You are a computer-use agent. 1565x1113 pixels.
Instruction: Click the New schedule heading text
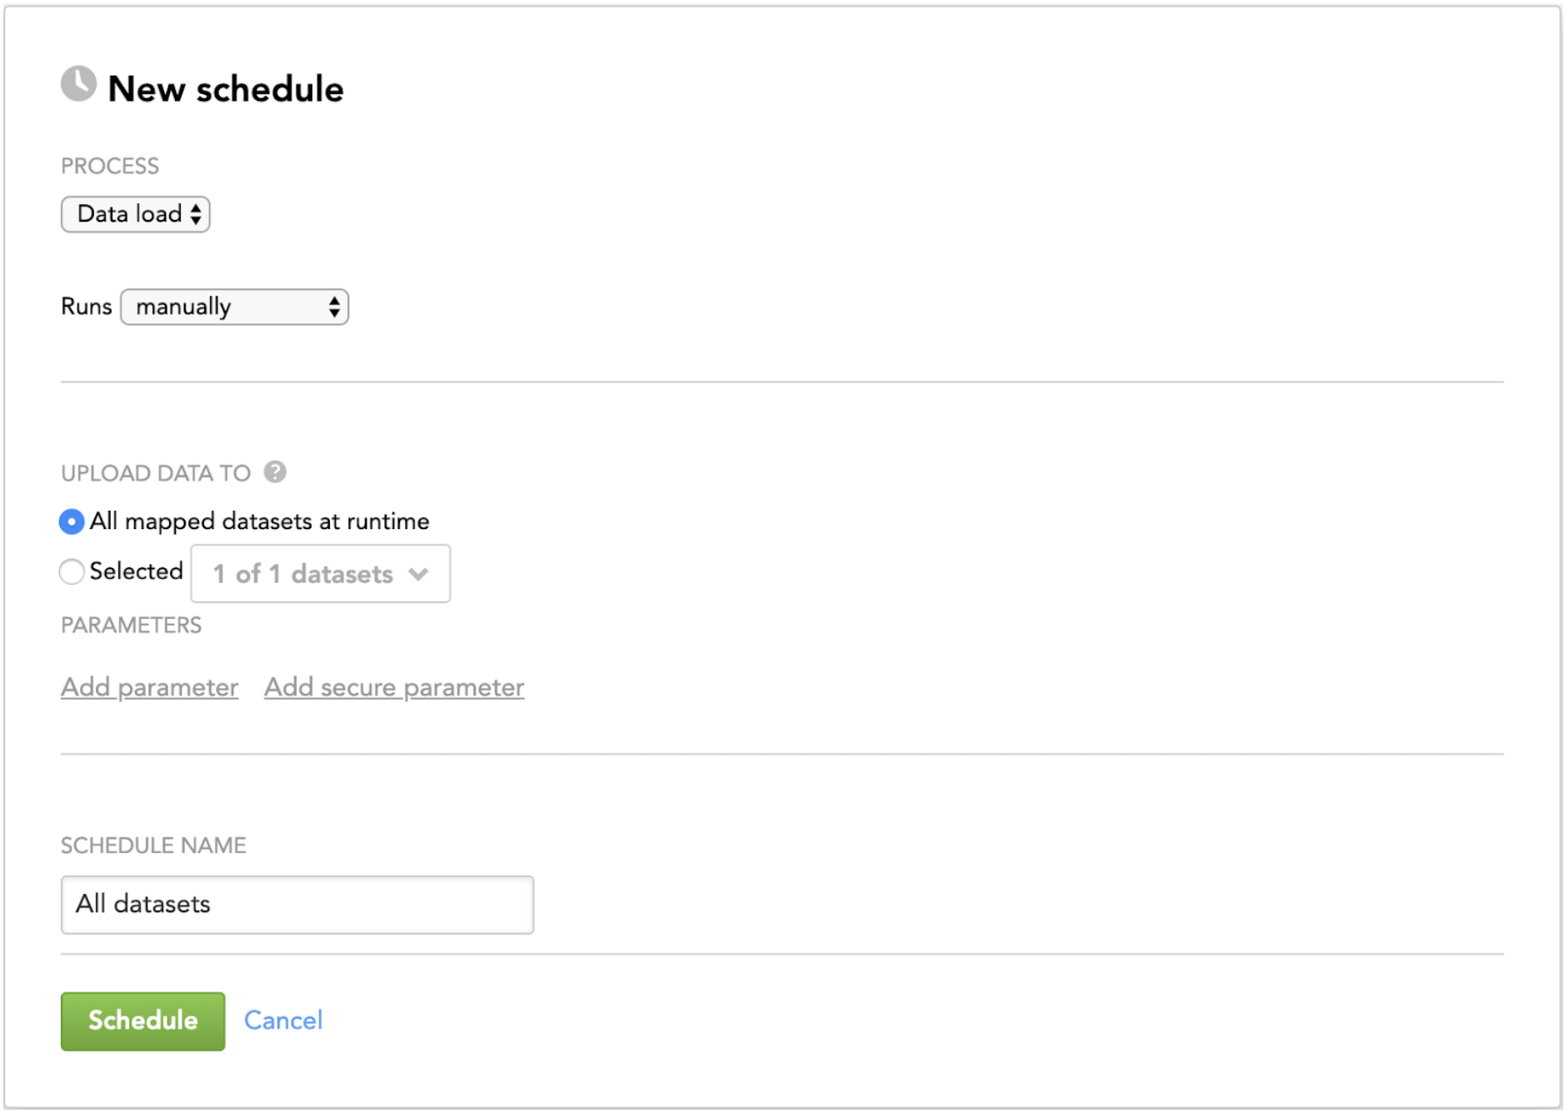(225, 89)
